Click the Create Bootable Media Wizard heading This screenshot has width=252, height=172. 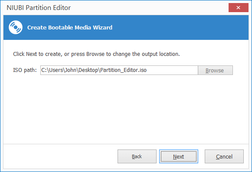[70, 27]
